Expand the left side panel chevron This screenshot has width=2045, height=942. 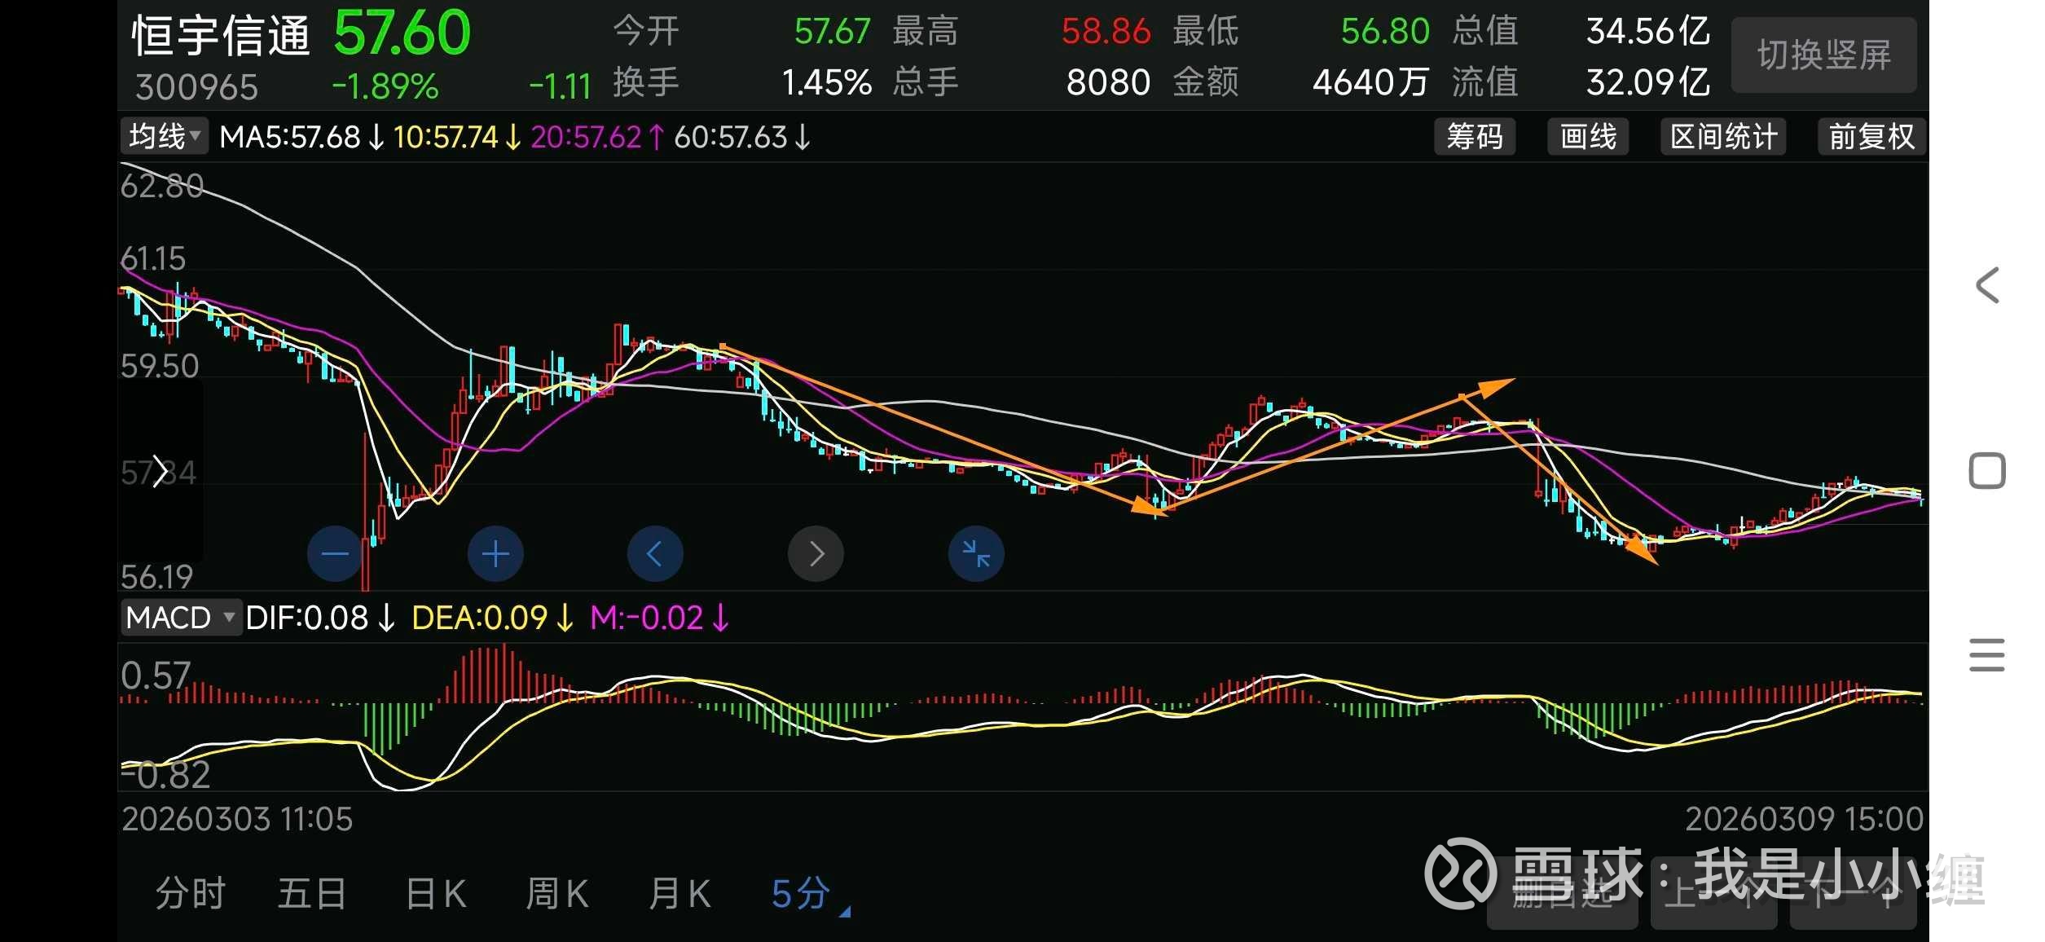[x=161, y=471]
